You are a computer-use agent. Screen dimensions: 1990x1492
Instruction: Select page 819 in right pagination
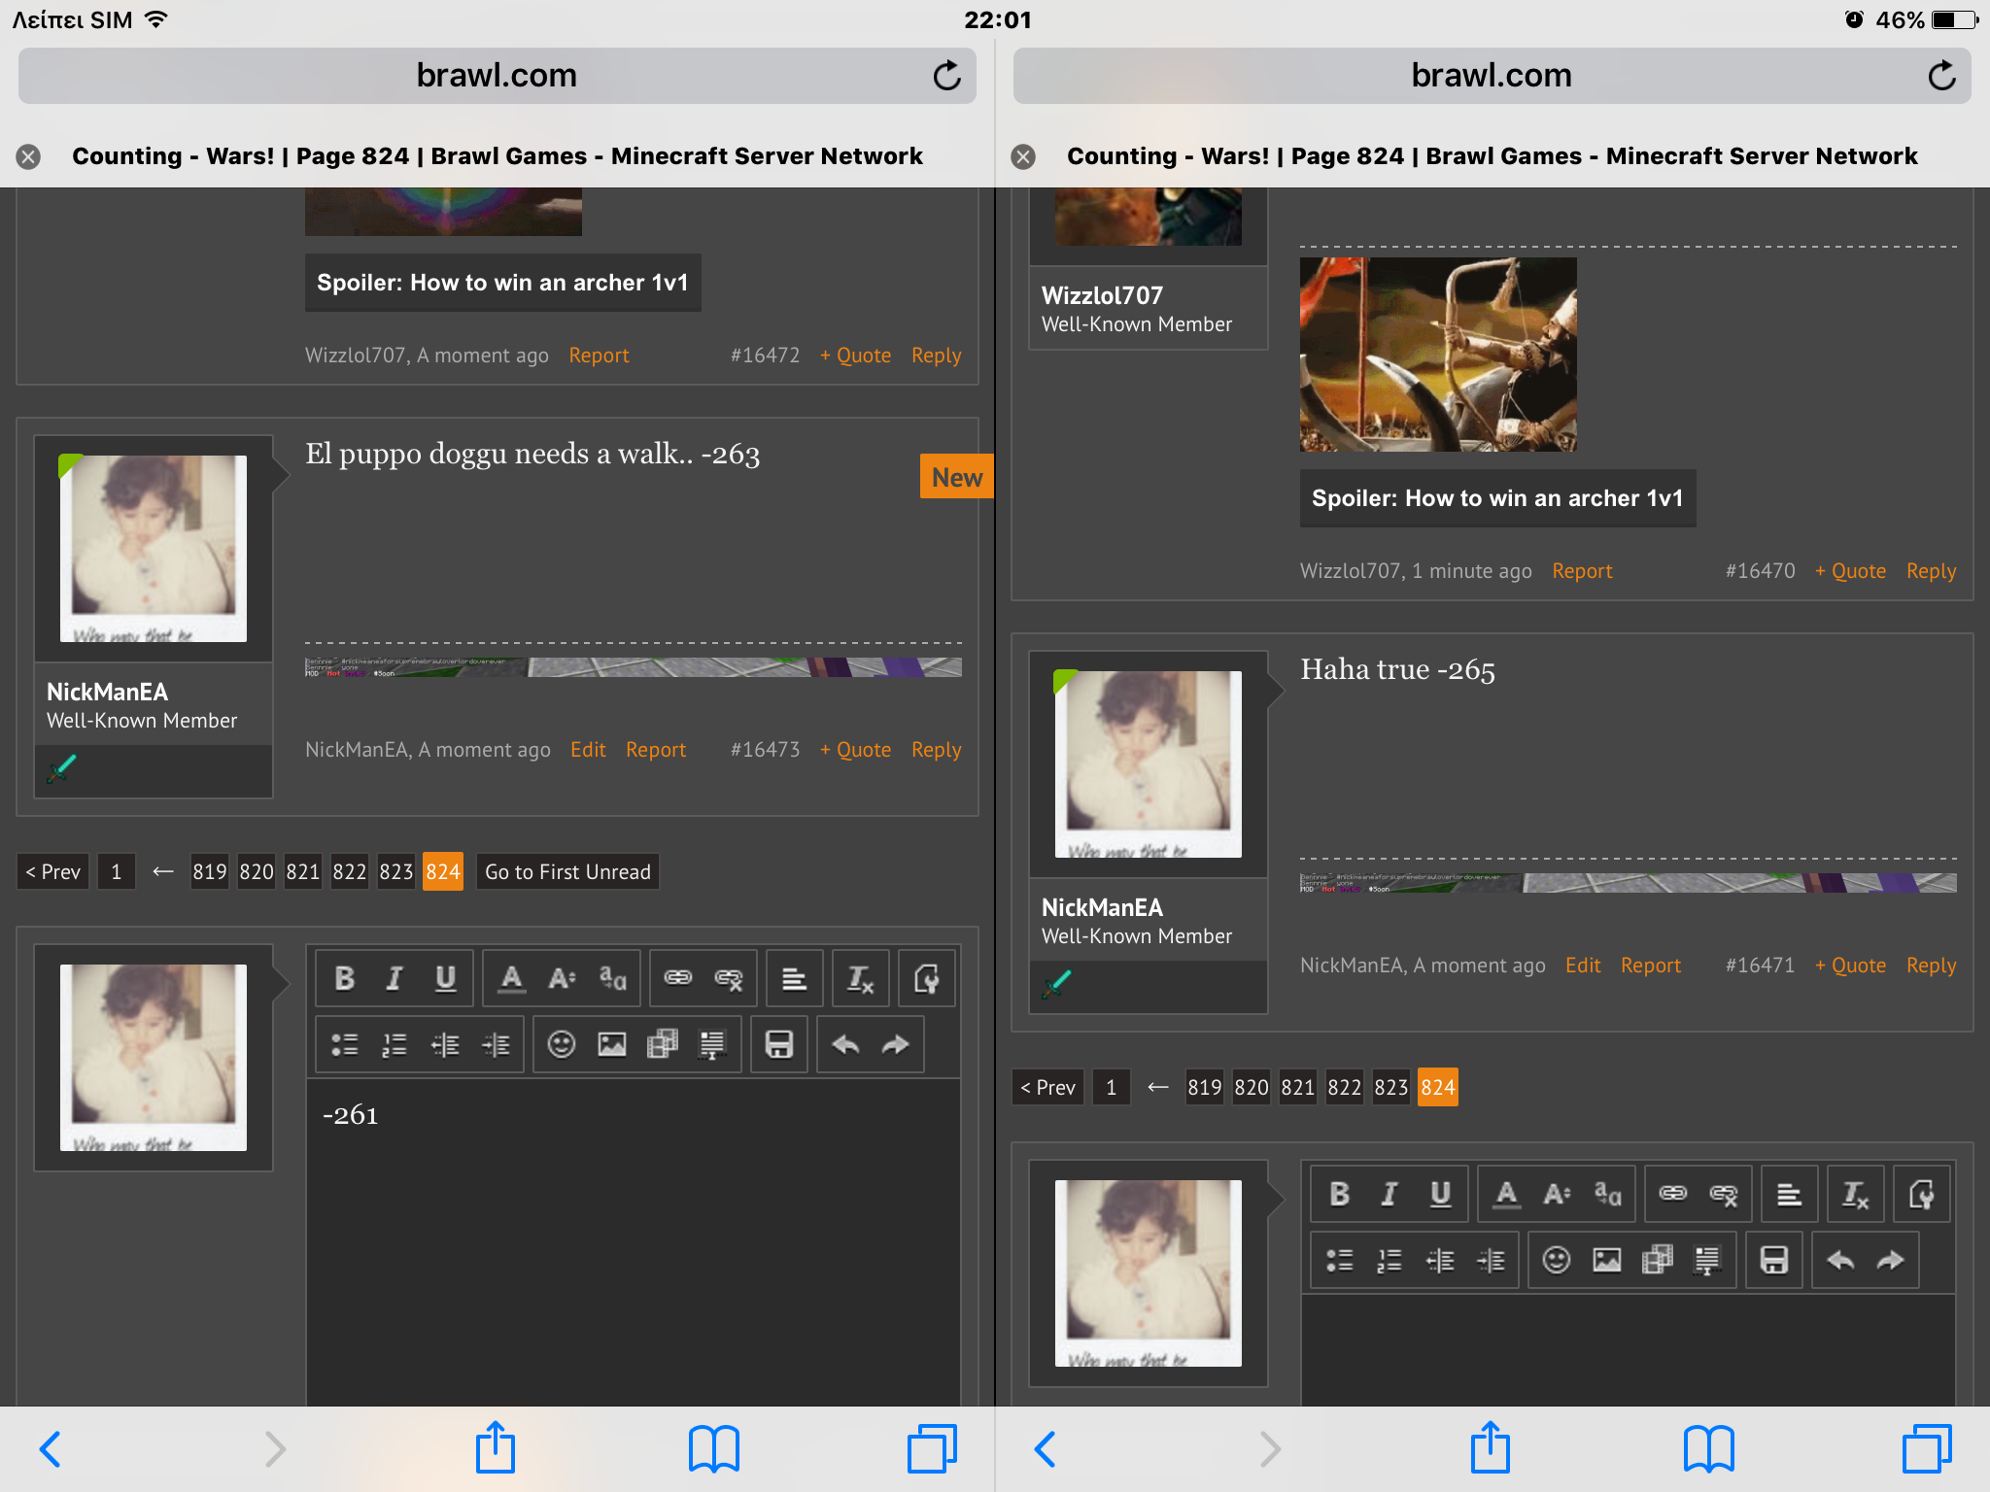click(1204, 1087)
